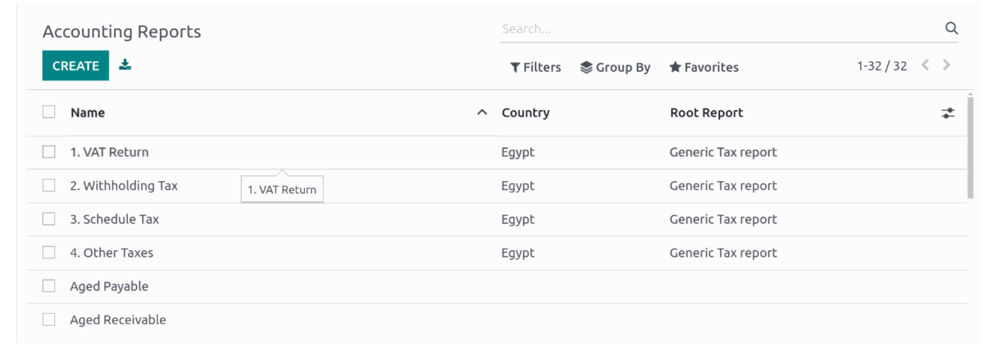Open the Aged Receivable report
Image resolution: width=1001 pixels, height=352 pixels.
(118, 320)
